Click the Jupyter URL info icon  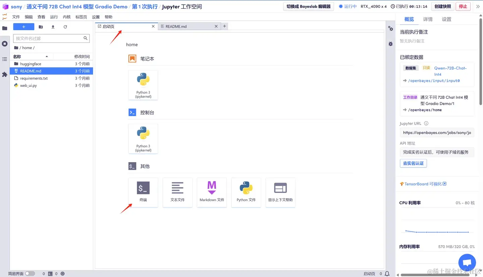(x=426, y=123)
